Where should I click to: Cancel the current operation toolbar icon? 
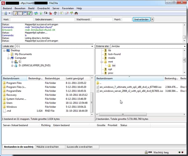click(x=46, y=13)
